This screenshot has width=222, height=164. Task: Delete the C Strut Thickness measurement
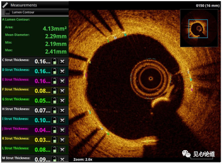click(x=62, y=61)
